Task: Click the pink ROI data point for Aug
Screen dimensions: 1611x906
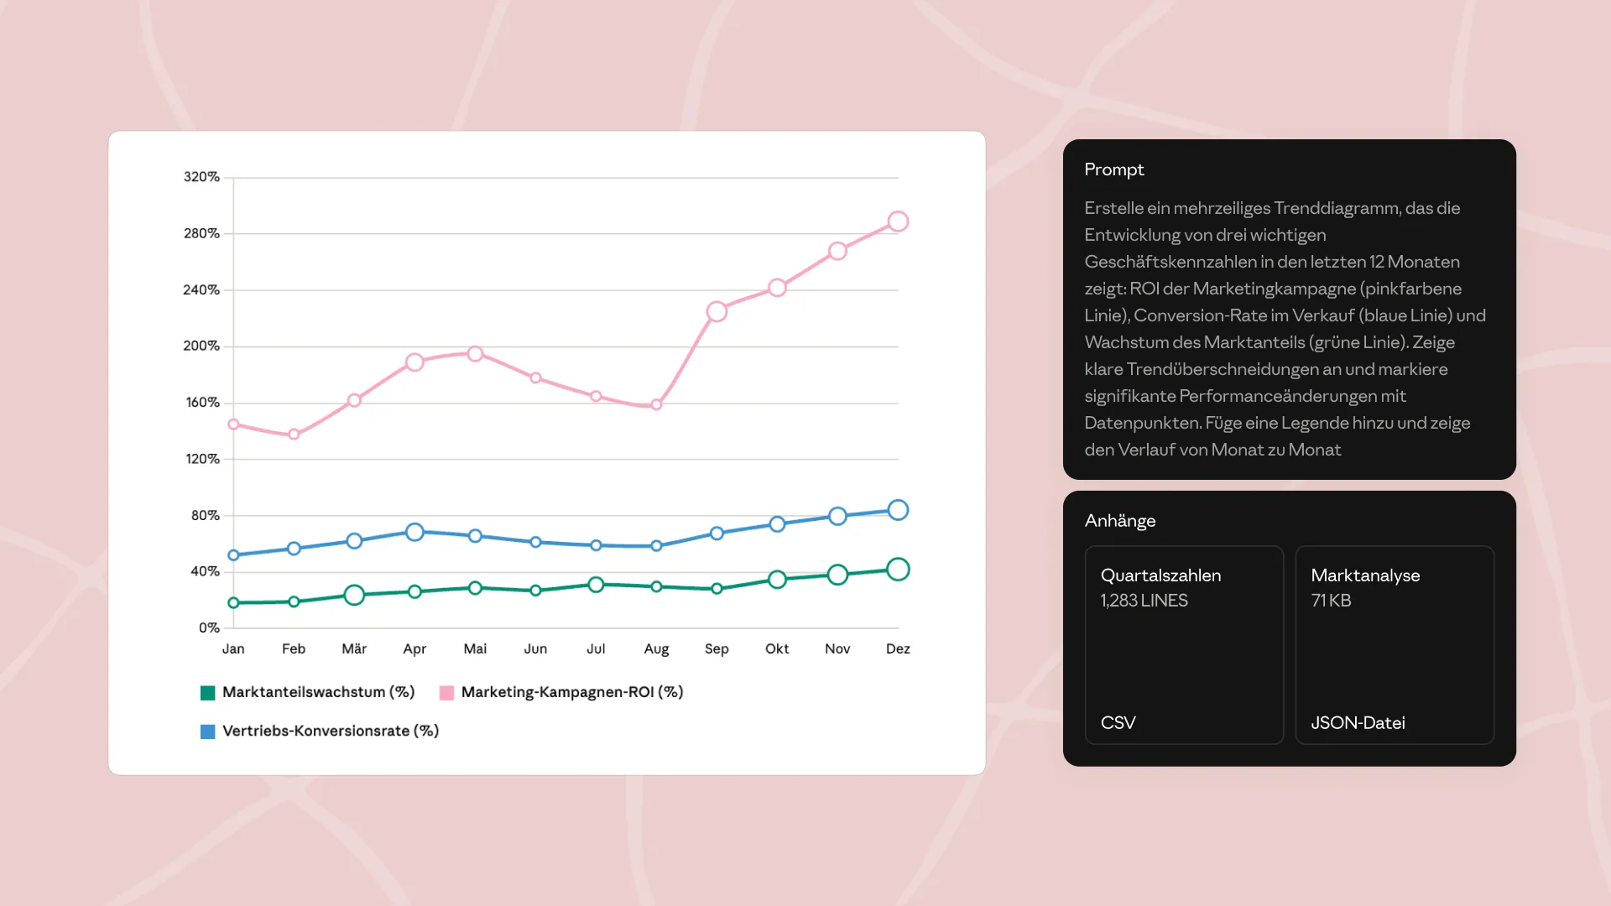Action: pyautogui.click(x=656, y=404)
